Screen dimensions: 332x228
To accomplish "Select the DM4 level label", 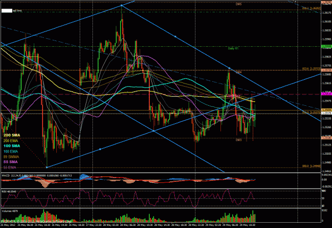I will click(239, 72).
